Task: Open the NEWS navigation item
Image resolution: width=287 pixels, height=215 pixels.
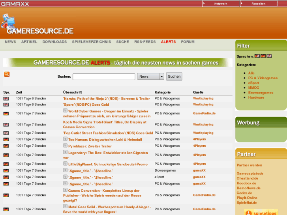Action: pos(10,42)
